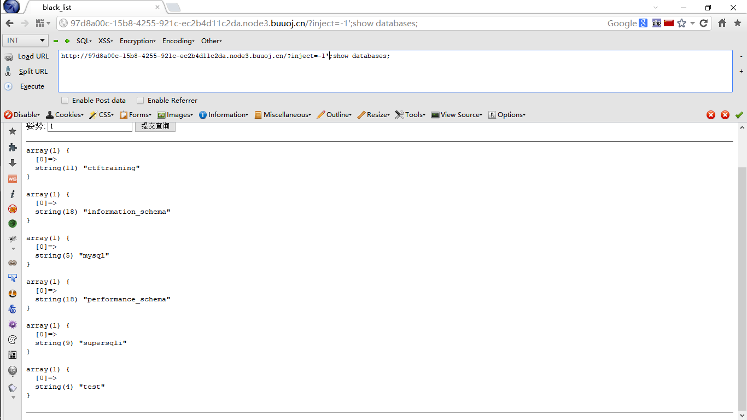Open bookmarks with solid star toolbar icon
This screenshot has width=747, height=420.
point(738,23)
